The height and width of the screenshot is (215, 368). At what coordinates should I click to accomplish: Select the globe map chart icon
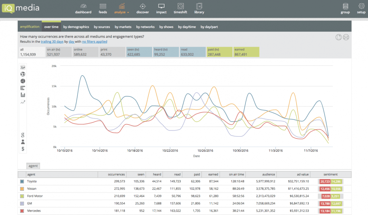(x=23, y=74)
